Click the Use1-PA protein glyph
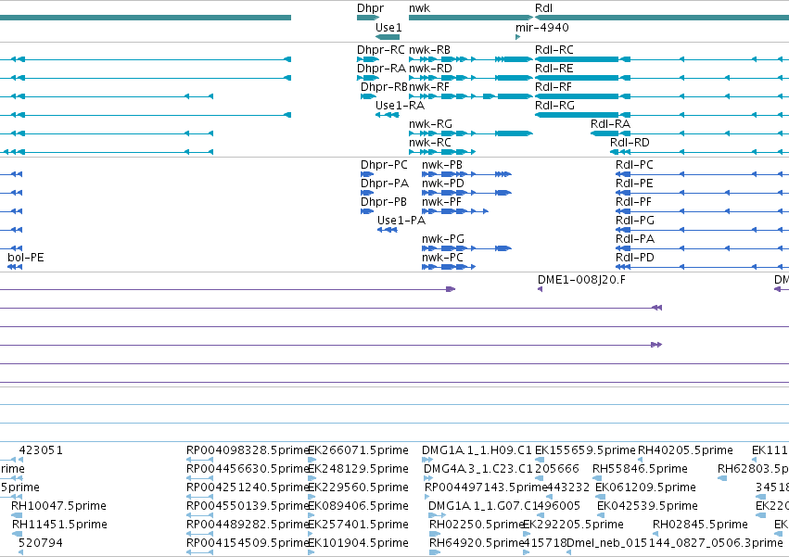The height and width of the screenshot is (557, 789). tap(388, 231)
